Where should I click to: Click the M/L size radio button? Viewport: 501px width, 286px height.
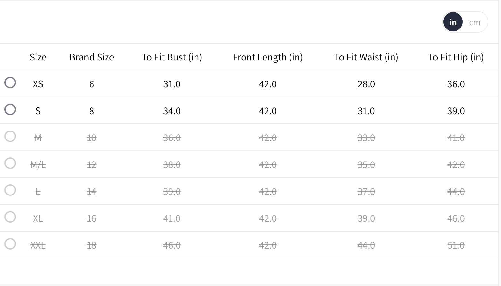[10, 163]
